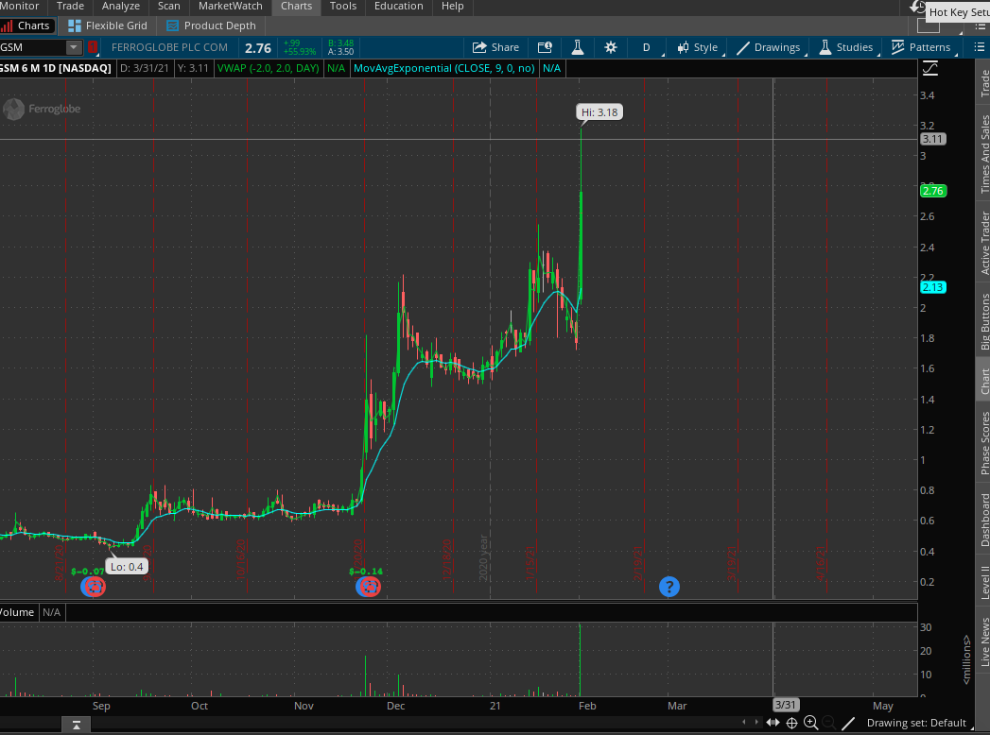990x735 pixels.
Task: Open the Share chart button
Action: (495, 47)
